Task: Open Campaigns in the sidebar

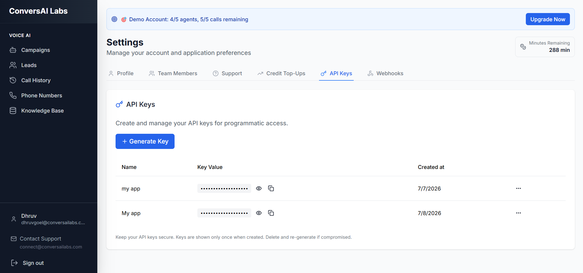Action: point(29,50)
